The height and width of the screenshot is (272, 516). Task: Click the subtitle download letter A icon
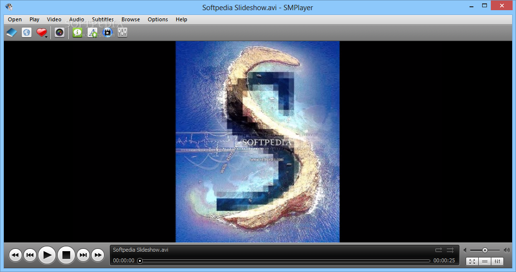(x=92, y=32)
